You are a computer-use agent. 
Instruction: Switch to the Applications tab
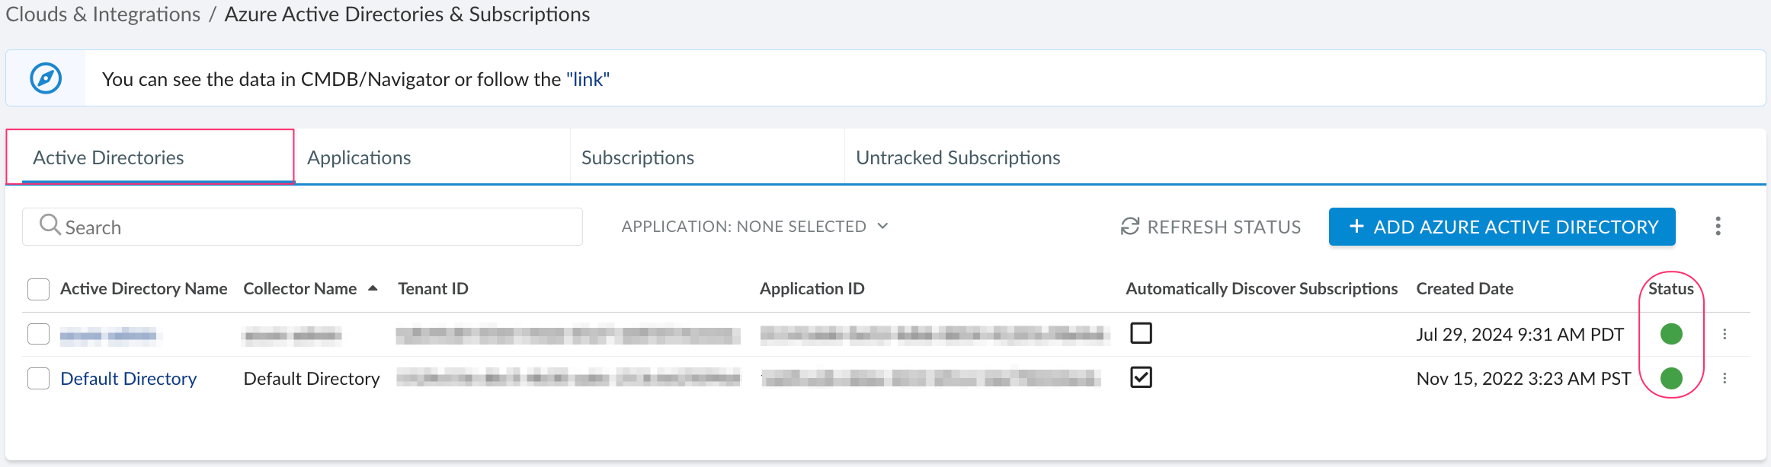tap(359, 157)
